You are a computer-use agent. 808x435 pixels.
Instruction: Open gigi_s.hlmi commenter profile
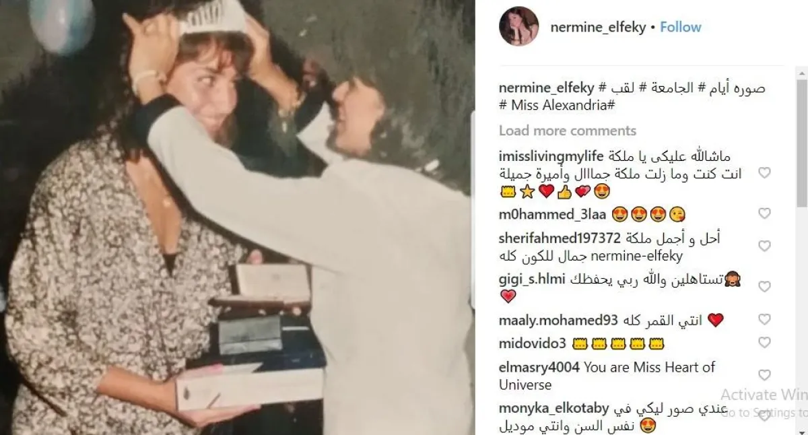tap(530, 279)
